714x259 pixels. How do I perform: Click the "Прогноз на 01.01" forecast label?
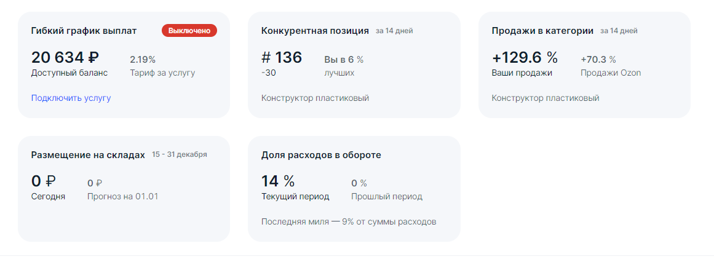[x=123, y=197]
